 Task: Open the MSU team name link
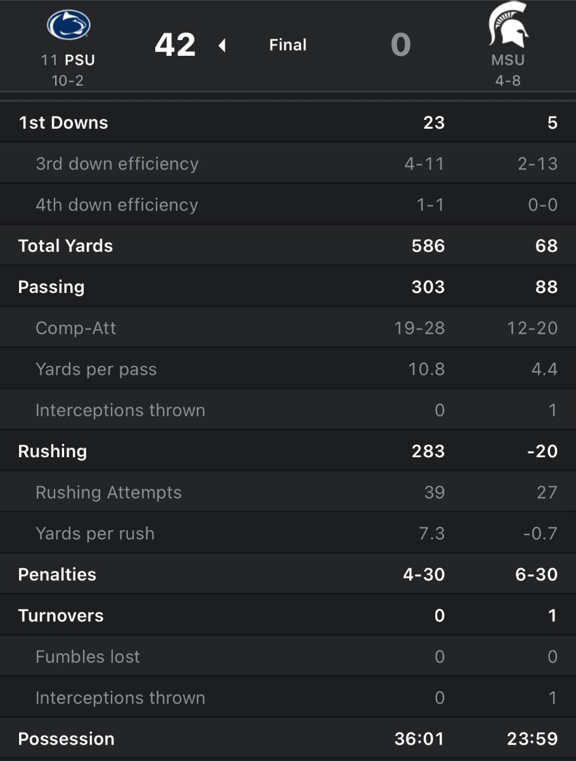coord(508,61)
